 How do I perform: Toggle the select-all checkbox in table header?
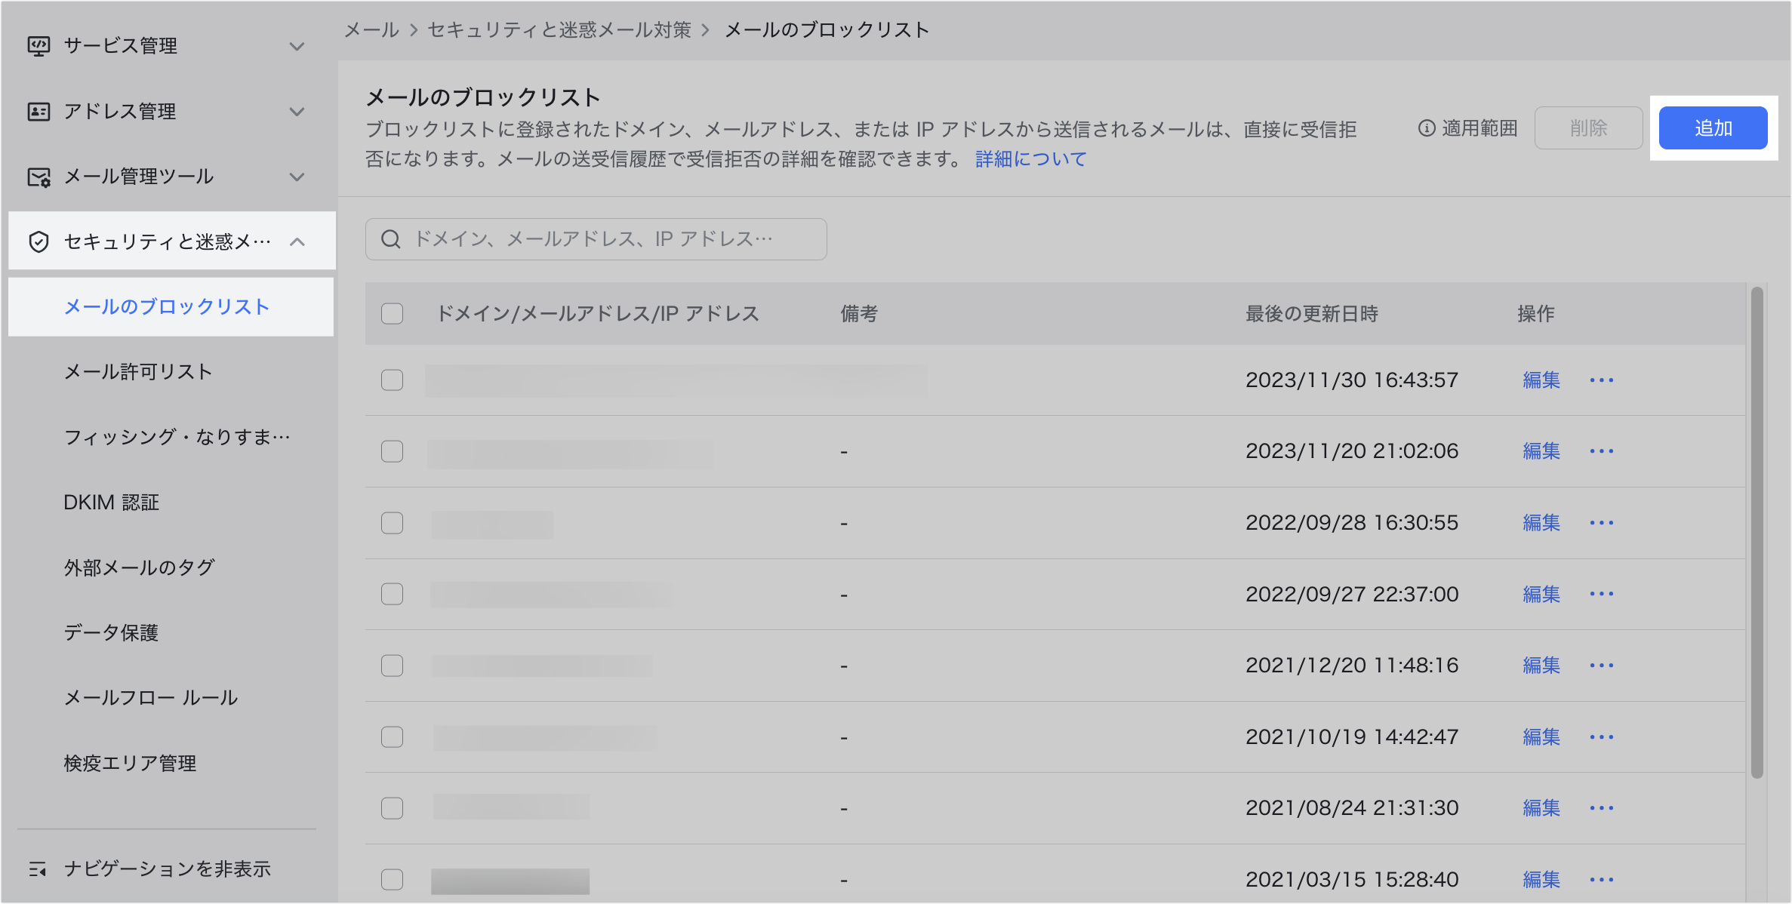392,313
